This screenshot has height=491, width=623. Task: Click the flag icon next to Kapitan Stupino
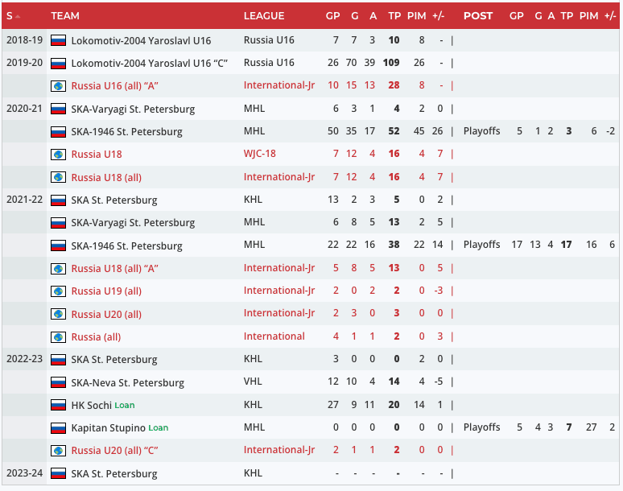pyautogui.click(x=58, y=428)
